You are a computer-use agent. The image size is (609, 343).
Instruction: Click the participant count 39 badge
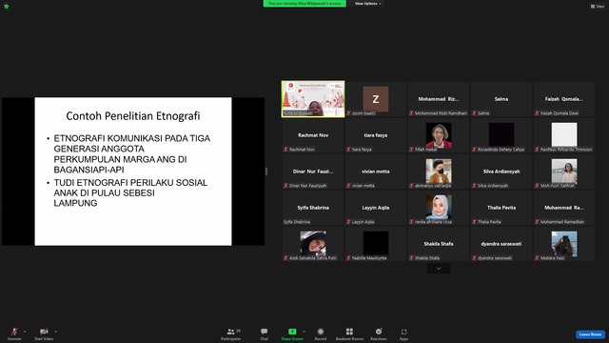click(x=238, y=331)
